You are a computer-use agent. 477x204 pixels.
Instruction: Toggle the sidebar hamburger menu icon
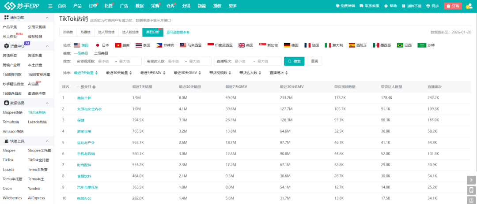click(50, 6)
